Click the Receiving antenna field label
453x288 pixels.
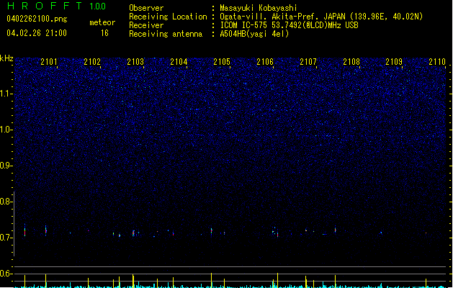(x=166, y=34)
